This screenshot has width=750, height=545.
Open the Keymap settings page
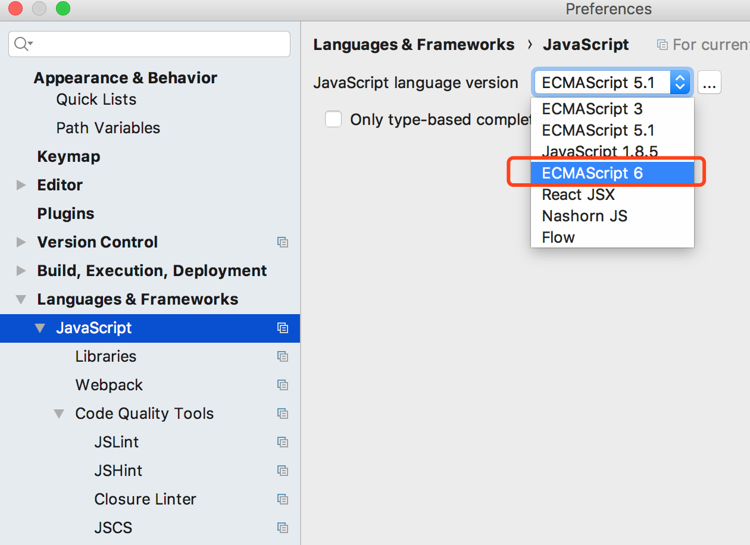pyautogui.click(x=68, y=156)
